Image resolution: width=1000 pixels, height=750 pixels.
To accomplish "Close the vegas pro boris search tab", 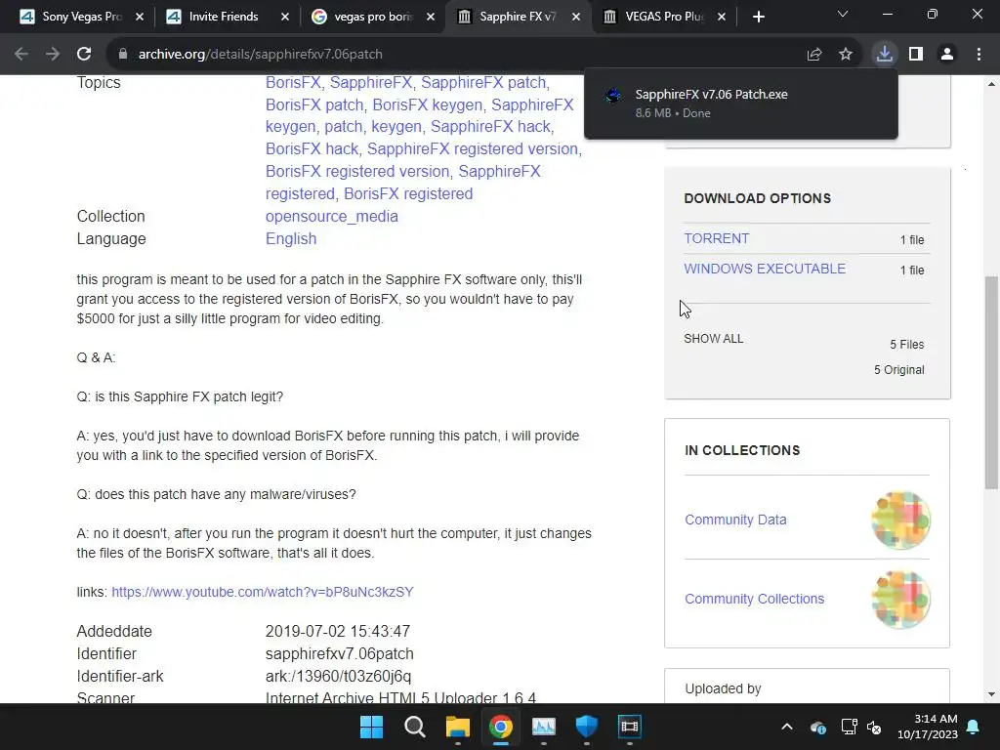I will [431, 18].
